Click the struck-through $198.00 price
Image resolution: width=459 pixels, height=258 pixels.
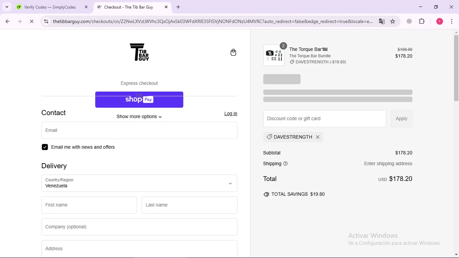click(405, 50)
